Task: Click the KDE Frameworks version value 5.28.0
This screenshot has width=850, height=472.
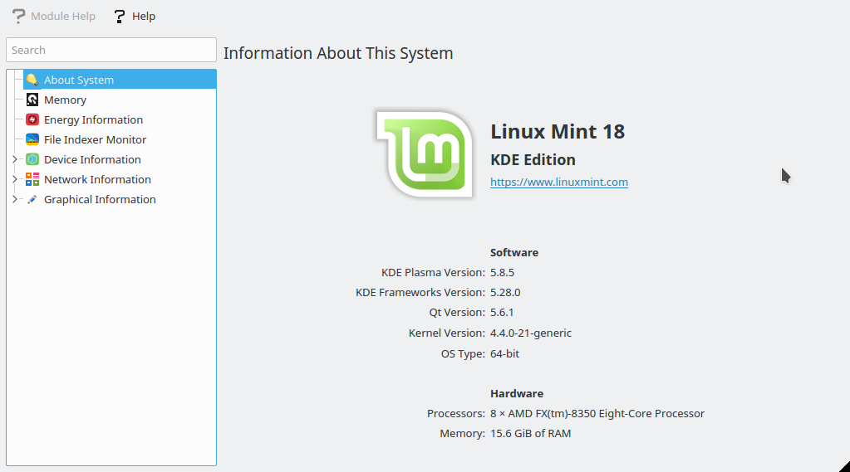Action: pyautogui.click(x=505, y=292)
